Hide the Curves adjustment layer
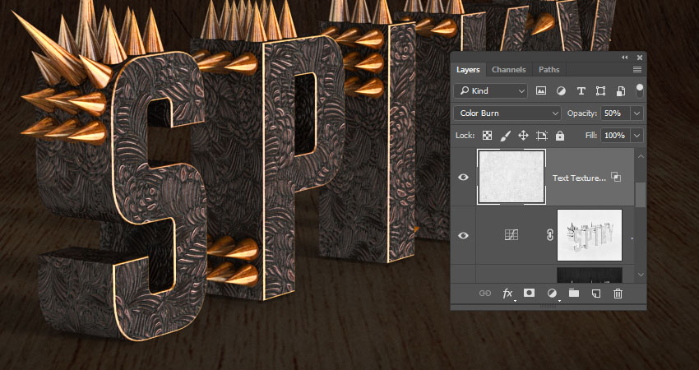Viewport: 699px width, 370px height. [464, 235]
